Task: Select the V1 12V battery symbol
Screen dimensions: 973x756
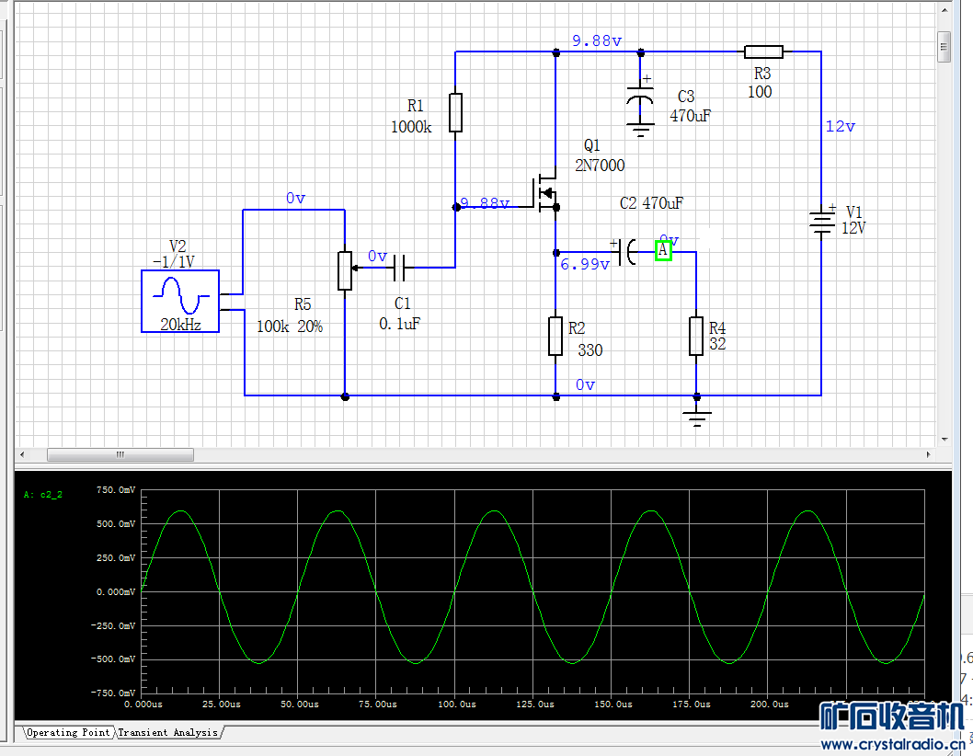Action: (819, 221)
